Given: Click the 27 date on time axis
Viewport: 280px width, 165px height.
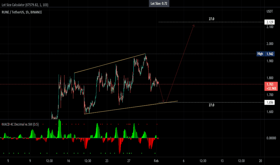Looking at the screenshot, I should (x=129, y=161).
